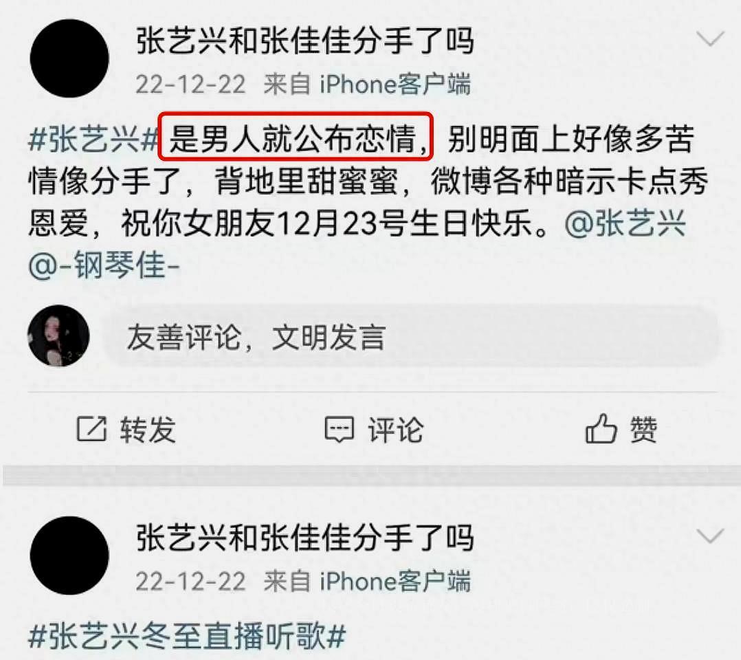This screenshot has height=660, width=741.
Task: Tap the commenter's avatar beside the comment box
Action: (58, 335)
